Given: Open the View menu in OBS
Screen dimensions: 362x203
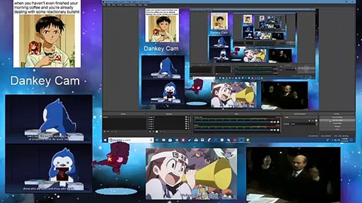Looking at the screenshot, I should 114,5.
